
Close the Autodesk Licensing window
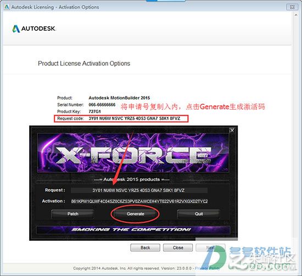[292, 7]
